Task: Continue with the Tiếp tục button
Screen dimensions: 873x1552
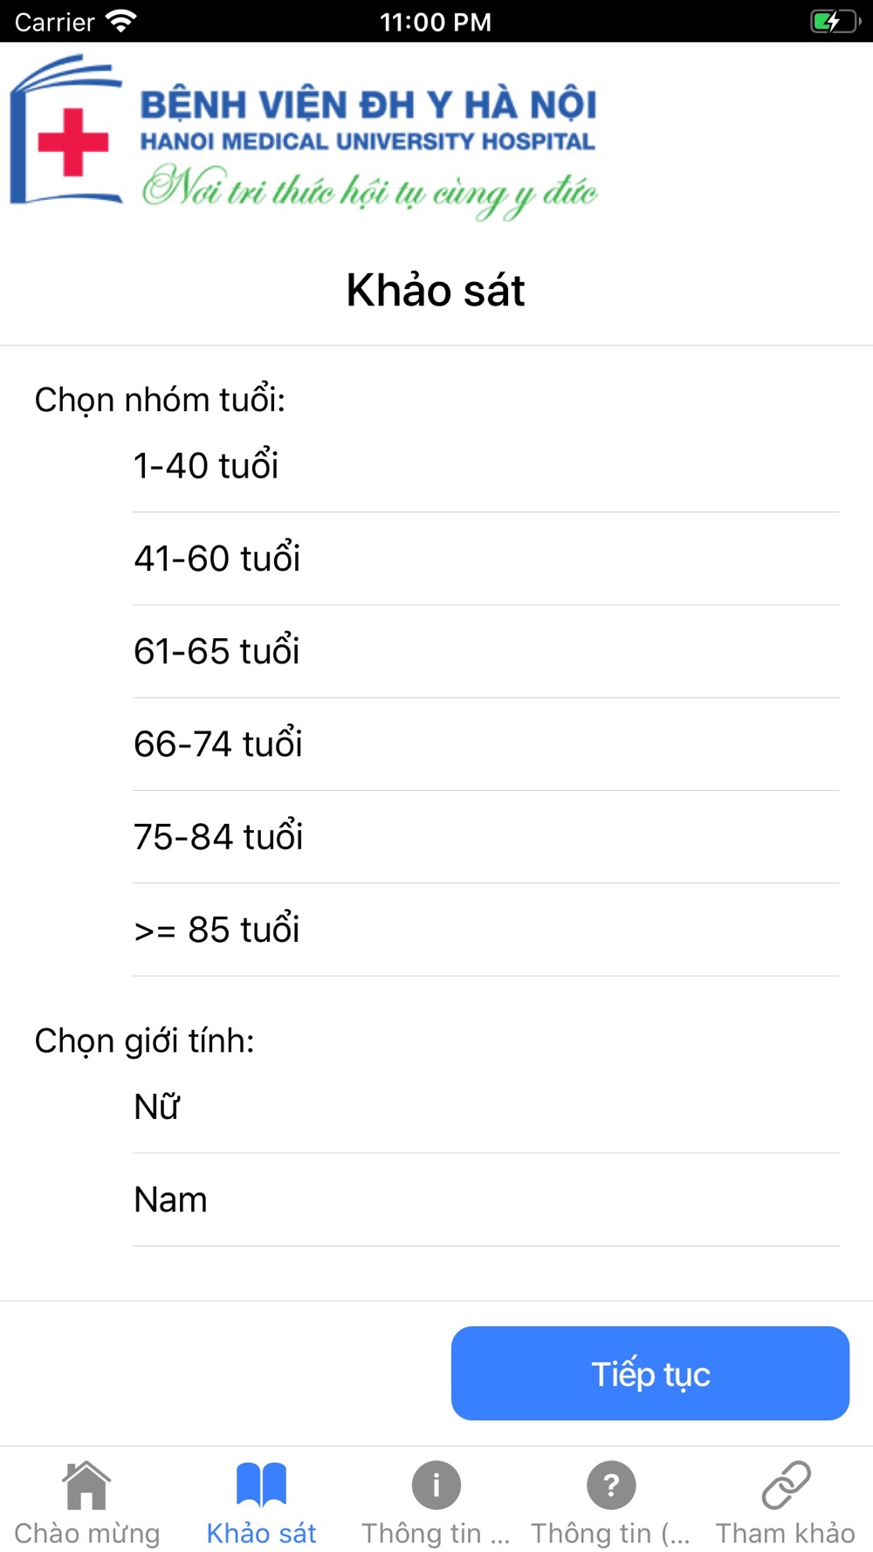Action: pos(650,1373)
